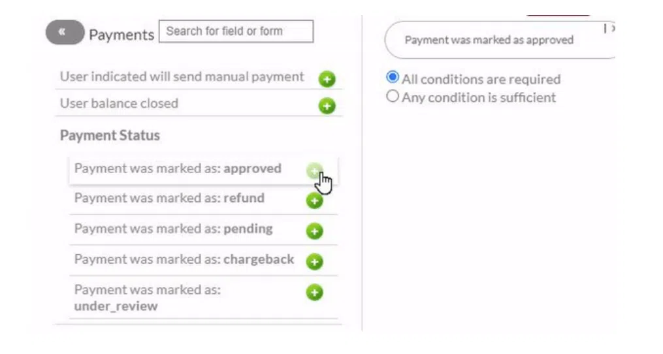Click 'Payment was marked as: chargeback' list text
Screen dimensions: 663x354
pos(184,259)
